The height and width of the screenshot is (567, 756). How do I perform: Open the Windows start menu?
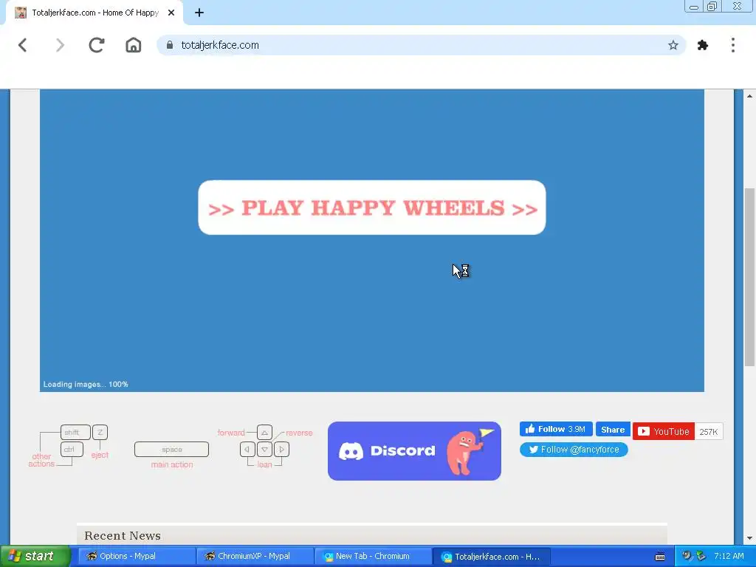tap(35, 556)
